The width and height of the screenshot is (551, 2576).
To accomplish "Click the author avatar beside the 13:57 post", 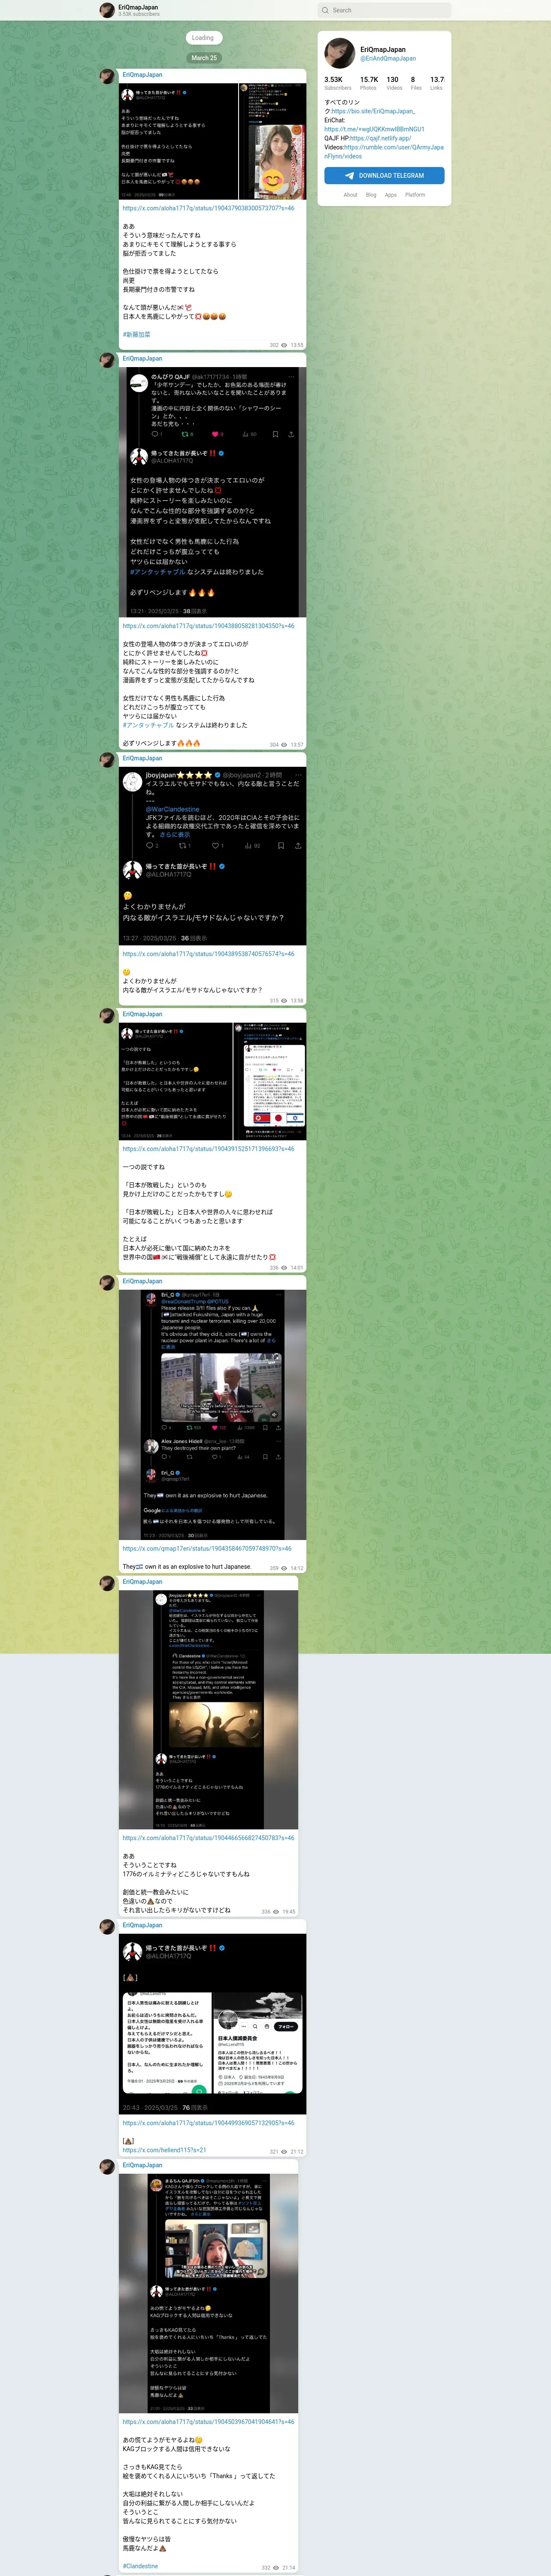I will point(107,360).
